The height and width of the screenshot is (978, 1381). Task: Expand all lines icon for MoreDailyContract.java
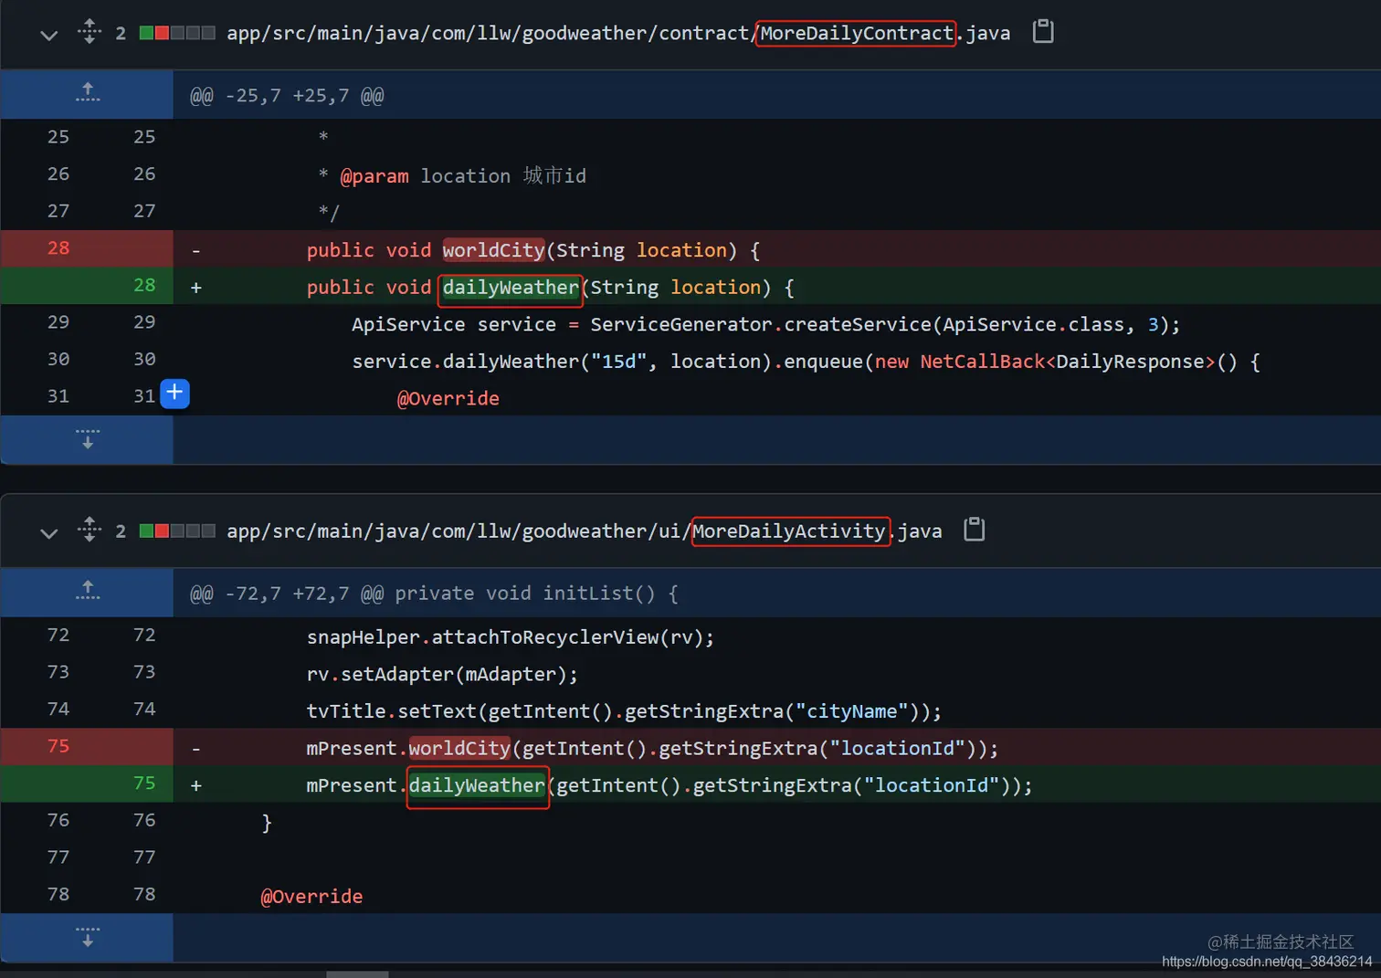[89, 31]
